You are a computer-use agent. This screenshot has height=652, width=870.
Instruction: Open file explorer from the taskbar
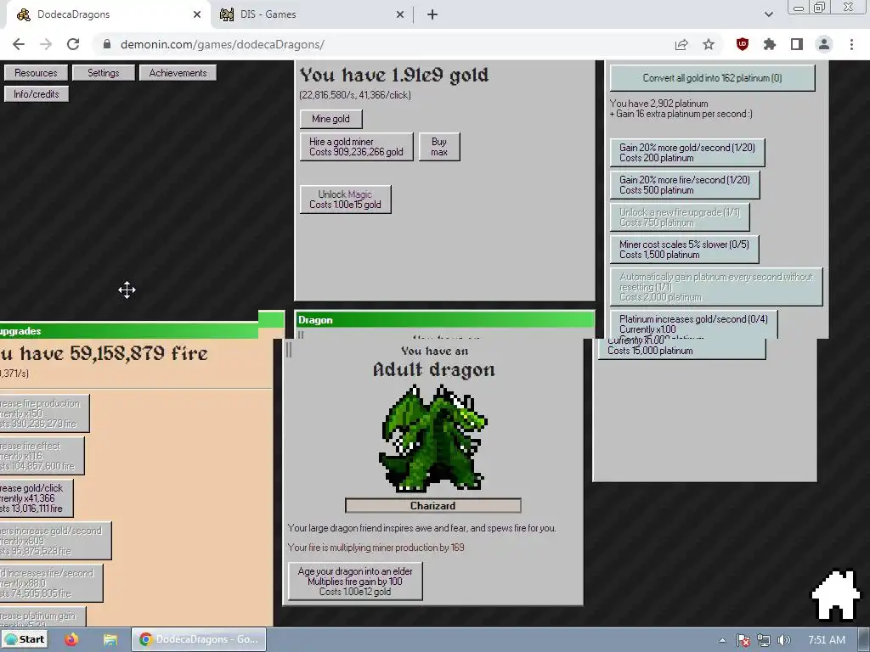coord(110,639)
